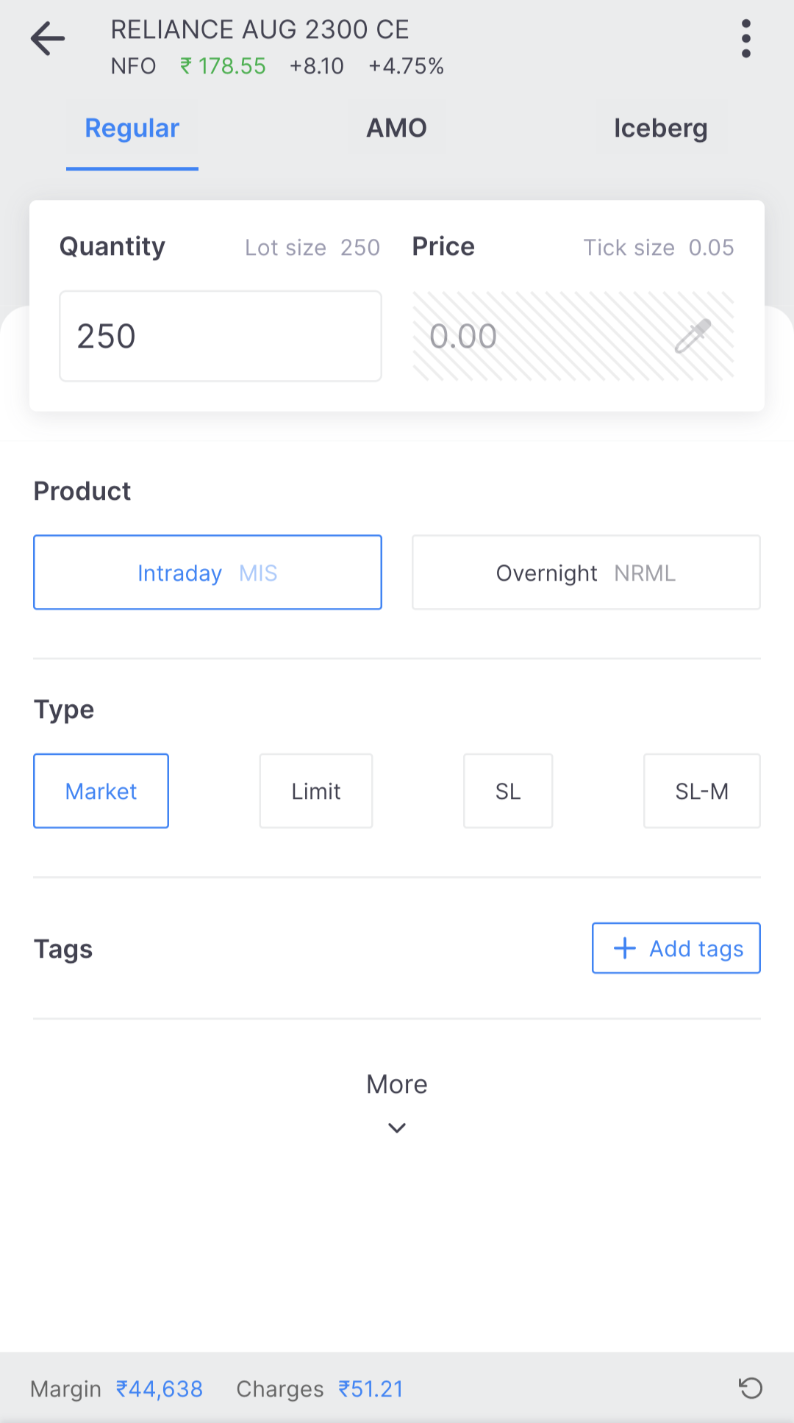The width and height of the screenshot is (794, 1423).
Task: Select Overnight NRML product
Action: (586, 573)
